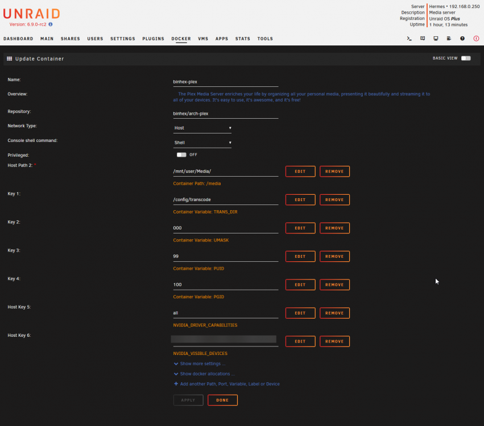Open the Network Type dropdown

point(202,128)
